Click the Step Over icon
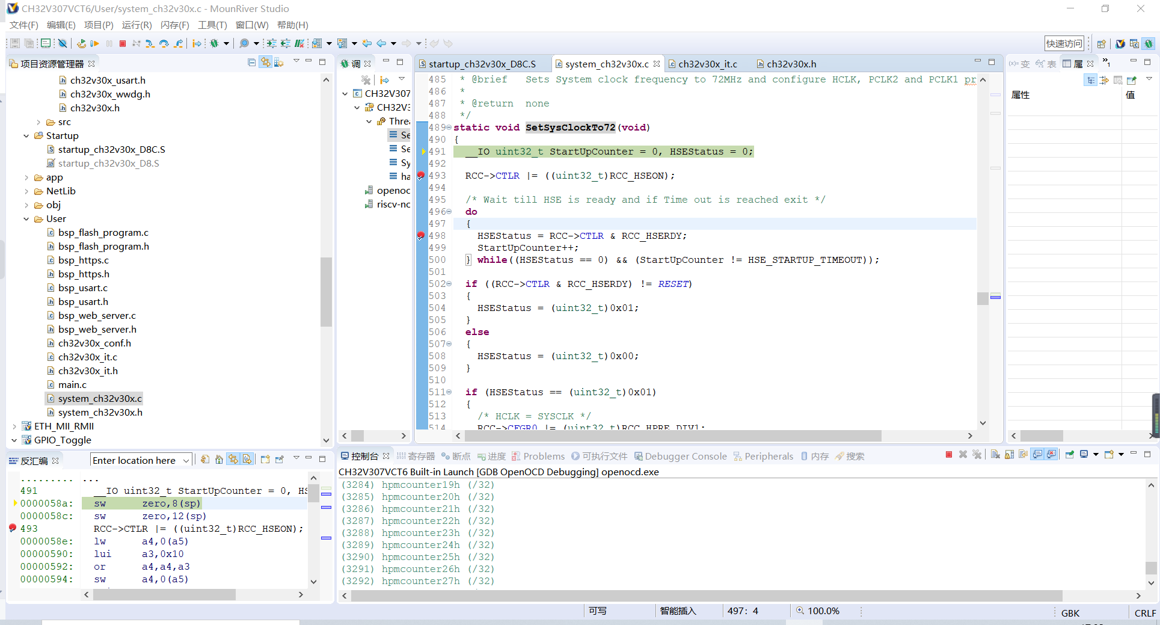The image size is (1160, 625). 164,43
